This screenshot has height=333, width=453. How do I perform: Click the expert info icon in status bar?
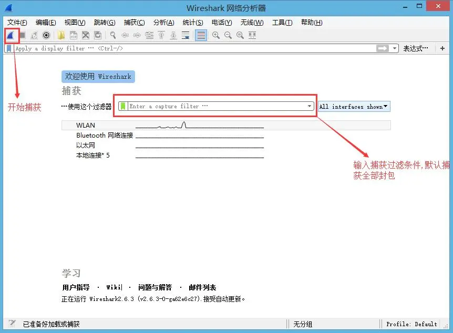pos(12,324)
